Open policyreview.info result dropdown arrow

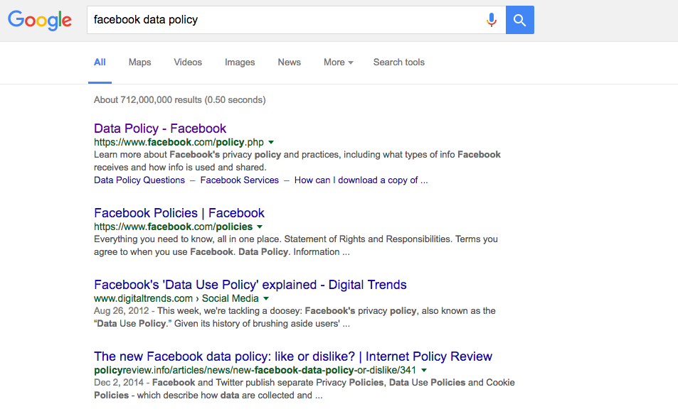[424, 371]
